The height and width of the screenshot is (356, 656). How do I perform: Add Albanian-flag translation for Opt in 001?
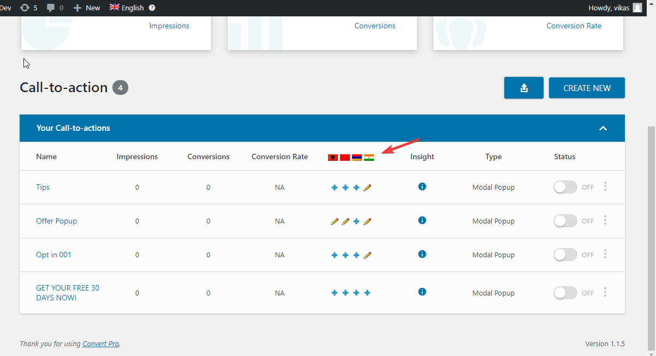tap(335, 255)
